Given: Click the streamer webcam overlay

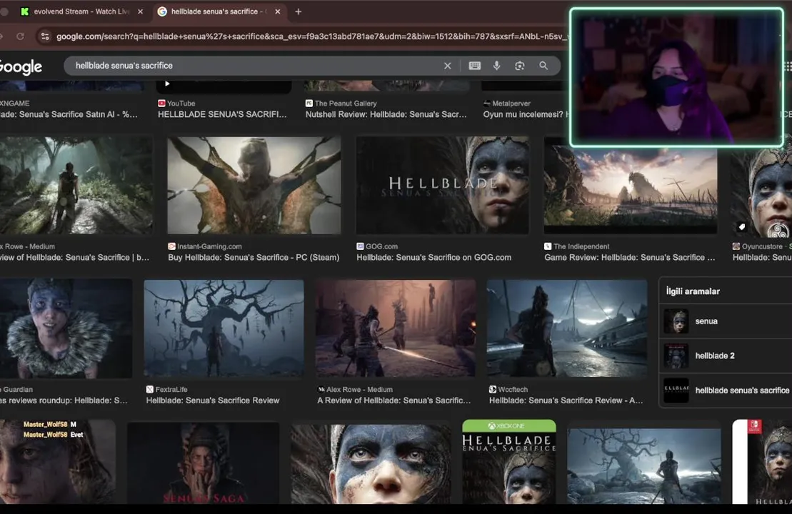Looking at the screenshot, I should 676,78.
